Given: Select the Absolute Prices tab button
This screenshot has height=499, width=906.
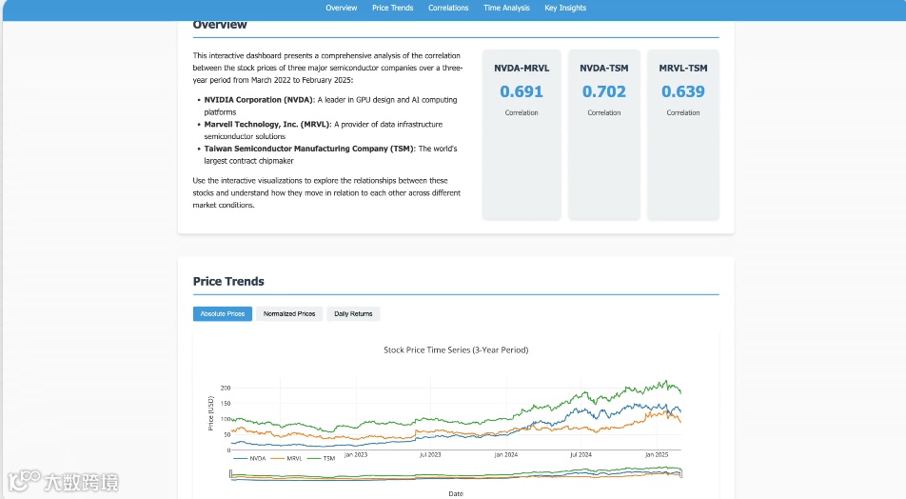Looking at the screenshot, I should pyautogui.click(x=223, y=314).
